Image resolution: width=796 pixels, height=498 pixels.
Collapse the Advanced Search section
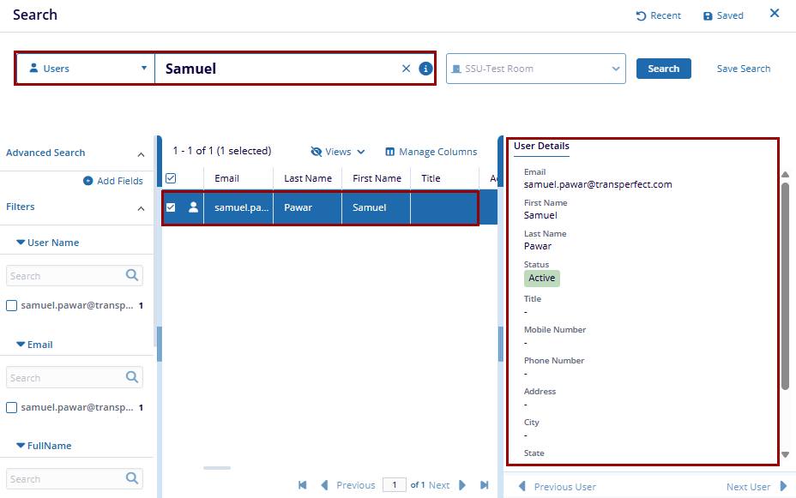[142, 153]
